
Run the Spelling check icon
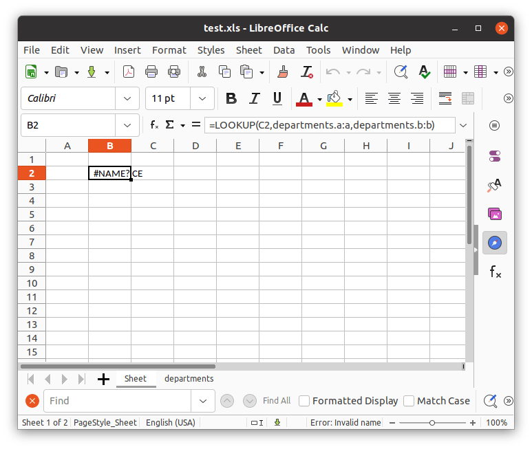click(x=424, y=72)
